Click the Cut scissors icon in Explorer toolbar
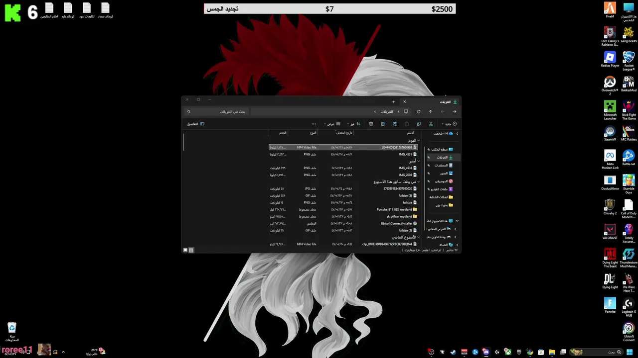Screen dimensions: 638x358 431,124
